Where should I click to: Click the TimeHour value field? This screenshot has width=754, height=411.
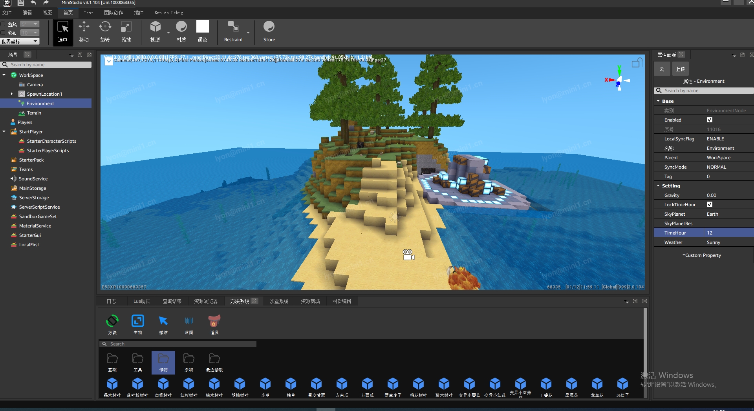[x=729, y=233]
